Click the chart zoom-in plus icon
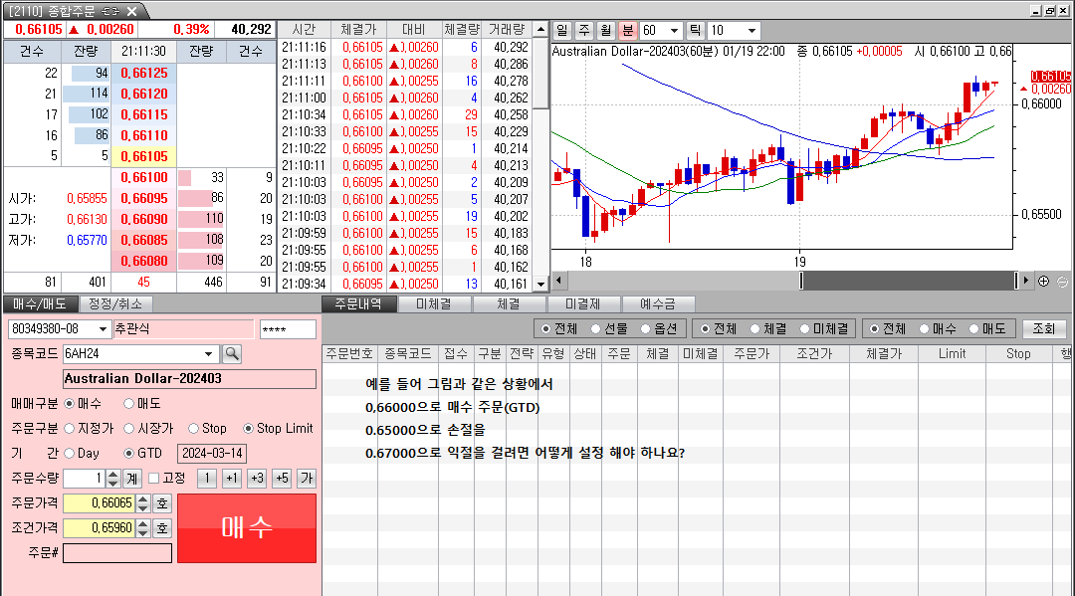 pos(1044,281)
